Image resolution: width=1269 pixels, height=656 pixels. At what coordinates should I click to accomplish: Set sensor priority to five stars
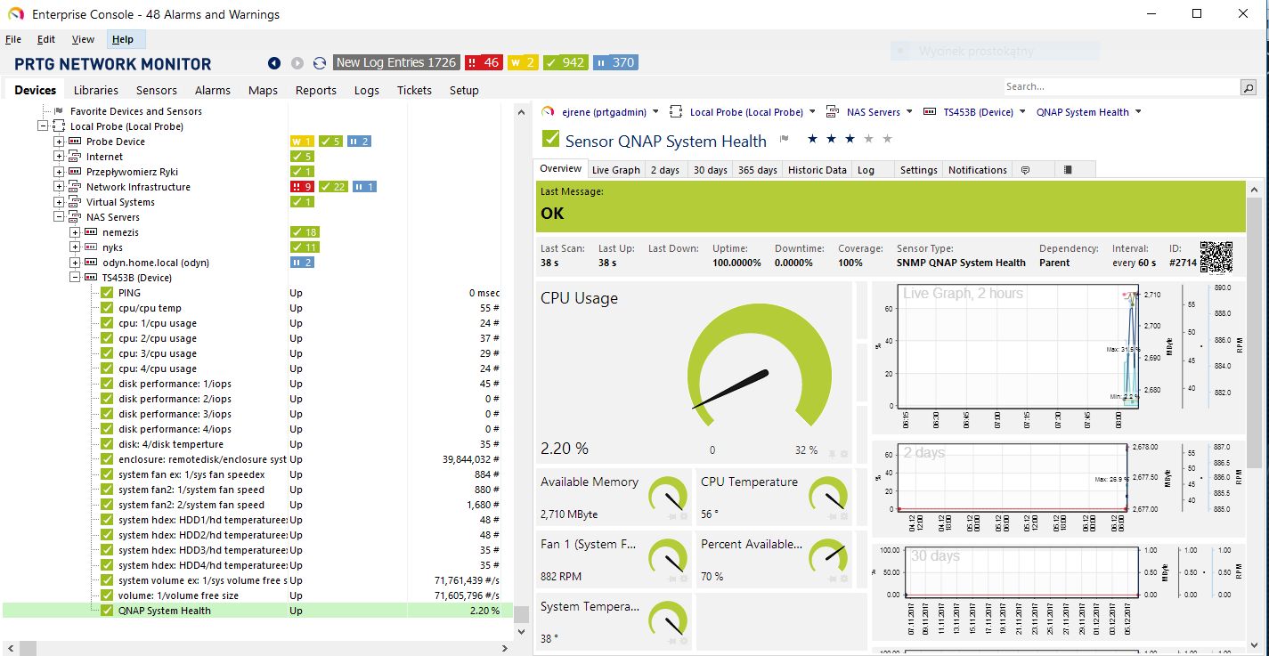pyautogui.click(x=886, y=139)
